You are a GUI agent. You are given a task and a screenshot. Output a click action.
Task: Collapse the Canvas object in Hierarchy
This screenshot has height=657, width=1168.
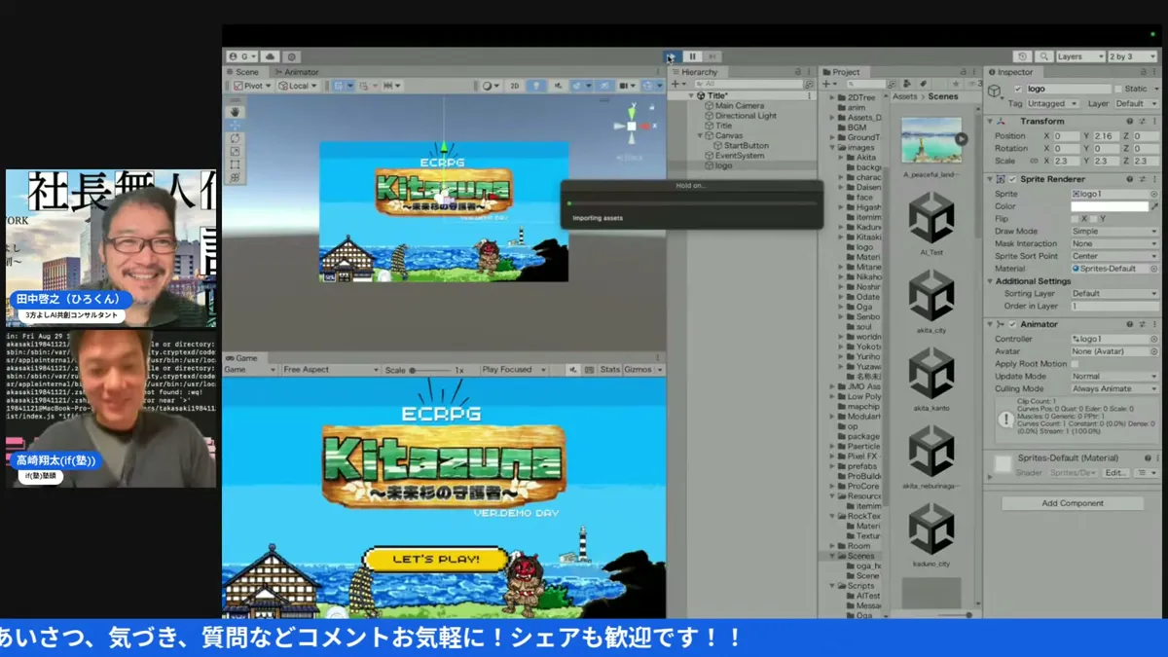click(x=699, y=136)
